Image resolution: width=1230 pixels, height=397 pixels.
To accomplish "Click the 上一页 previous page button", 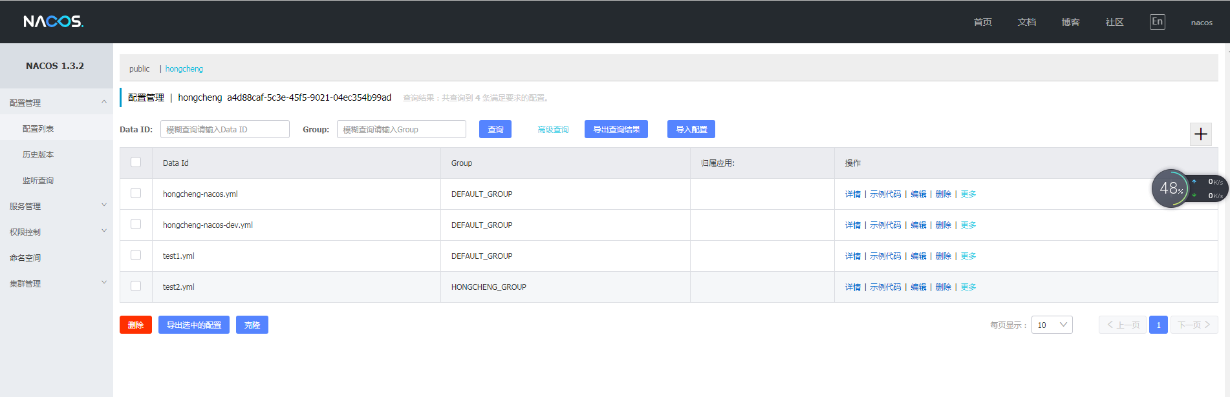I will pos(1123,325).
